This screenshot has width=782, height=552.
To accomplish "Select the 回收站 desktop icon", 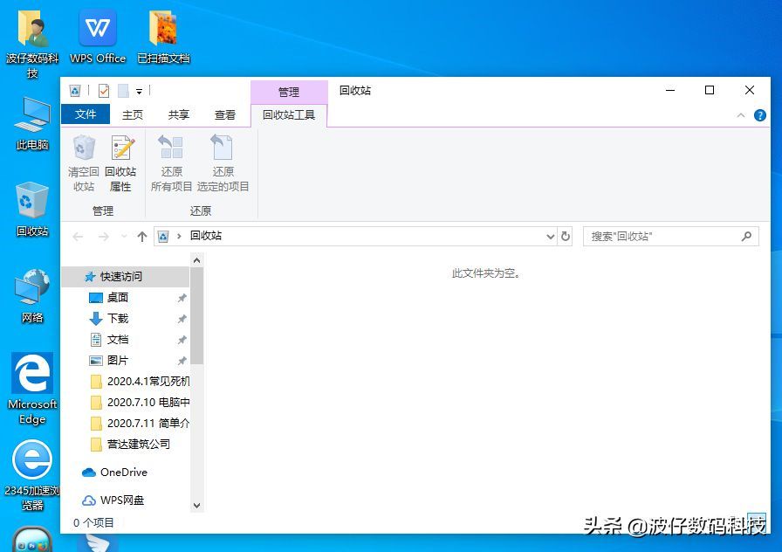I will pyautogui.click(x=32, y=210).
